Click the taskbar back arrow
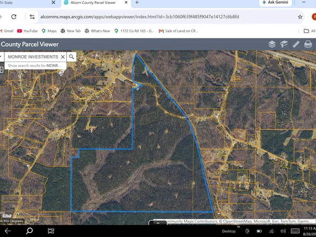The height and width of the screenshot is (237, 316). pos(7,231)
